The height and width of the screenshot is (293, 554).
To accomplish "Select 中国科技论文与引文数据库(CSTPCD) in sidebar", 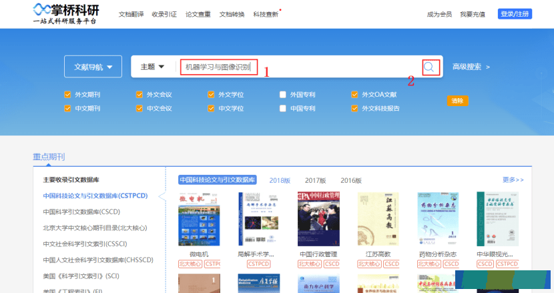I will tap(95, 196).
